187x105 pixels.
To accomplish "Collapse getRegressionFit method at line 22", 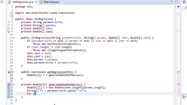I will [x=14, y=72].
